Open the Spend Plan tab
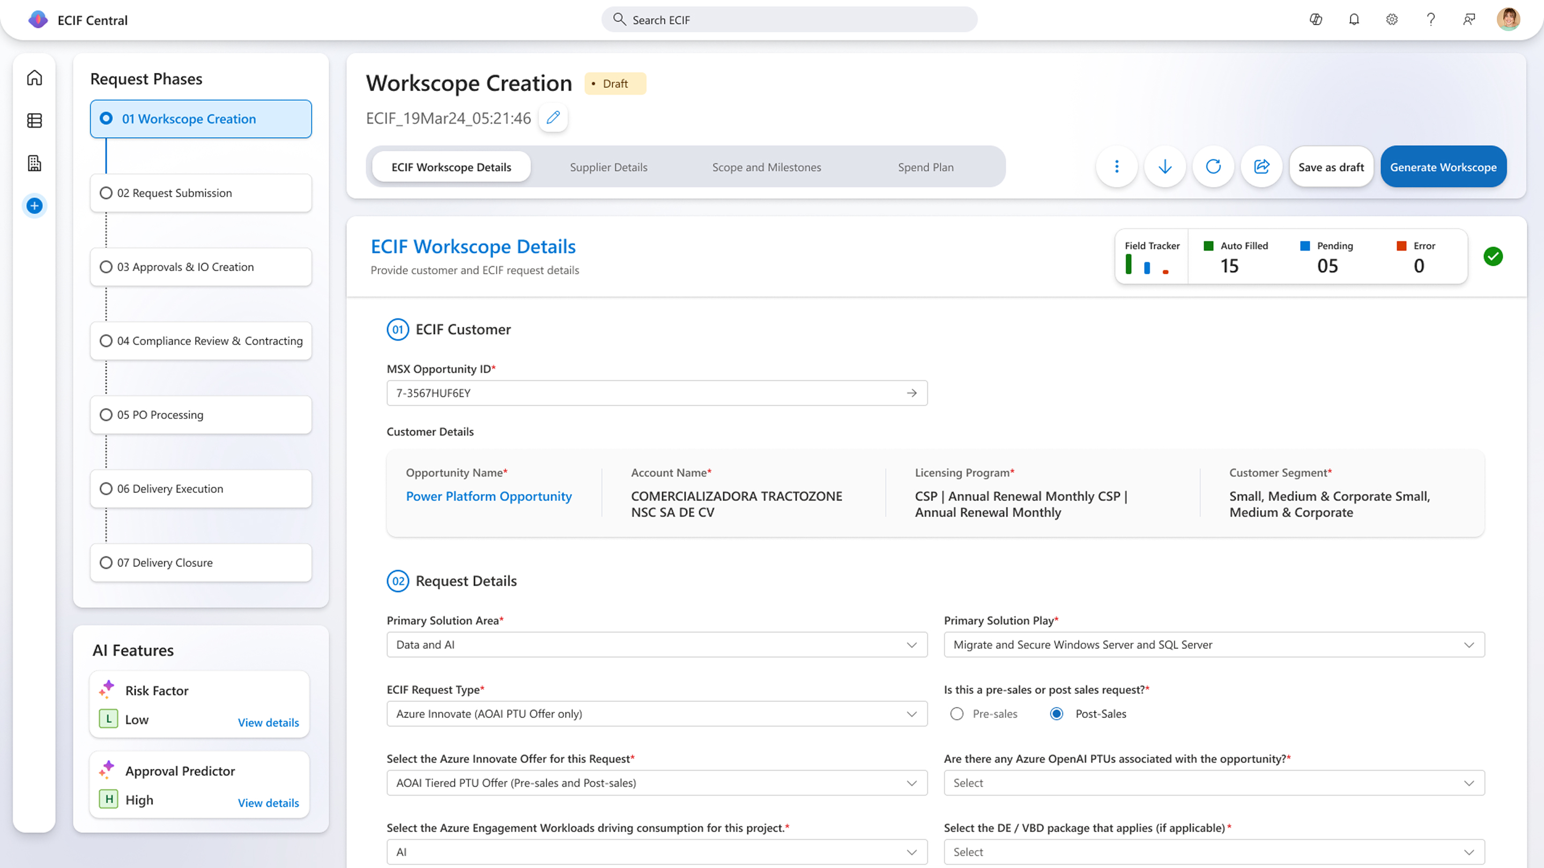Viewport: 1544px width, 868px height. point(925,167)
